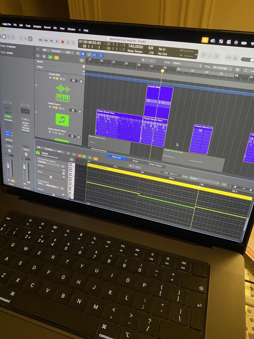This screenshot has width=254, height=339.
Task: Toggle the Chaotic Bells track on/off switch
Action: tap(73, 80)
